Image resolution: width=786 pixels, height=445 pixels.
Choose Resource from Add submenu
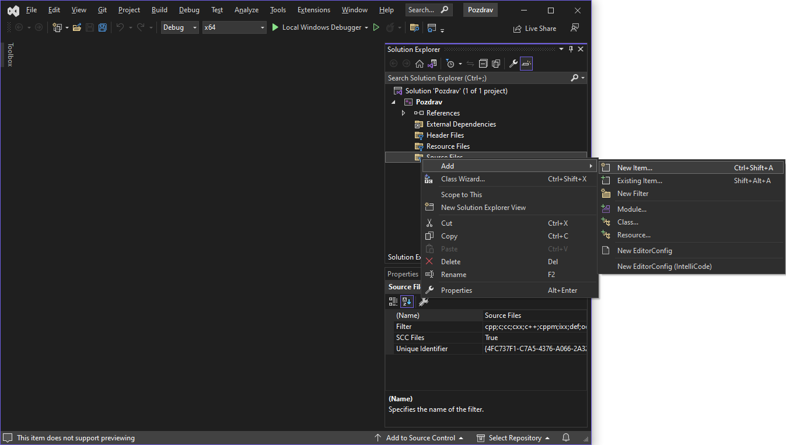pyautogui.click(x=691, y=235)
